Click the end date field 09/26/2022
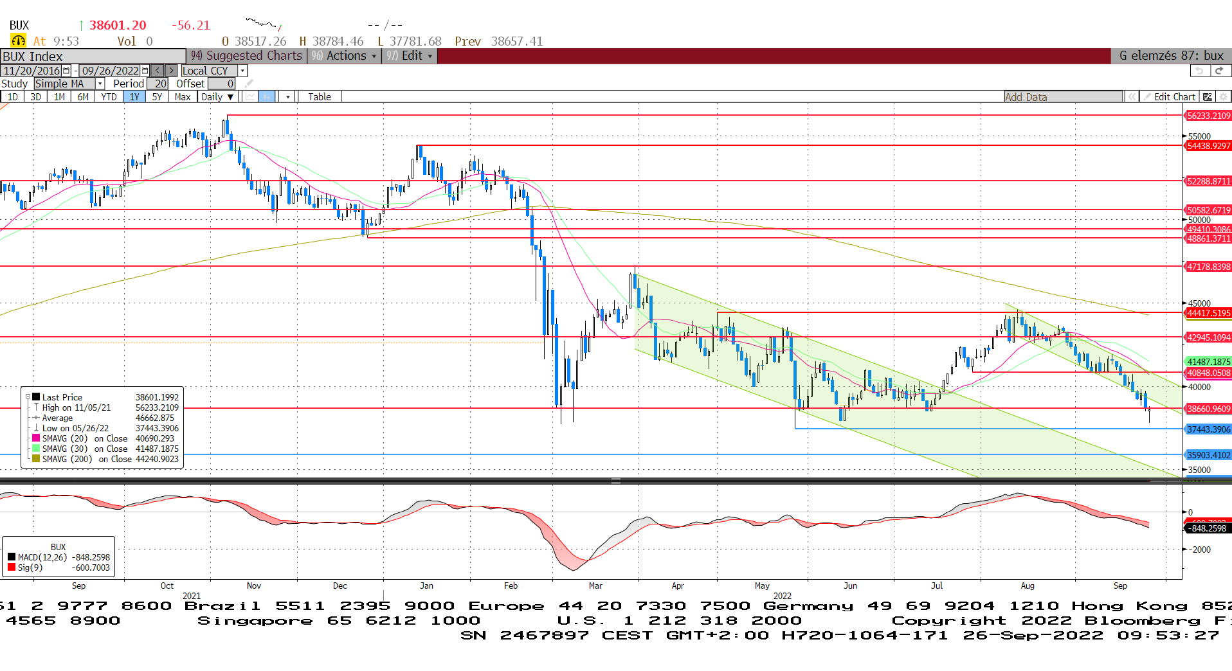 [110, 71]
